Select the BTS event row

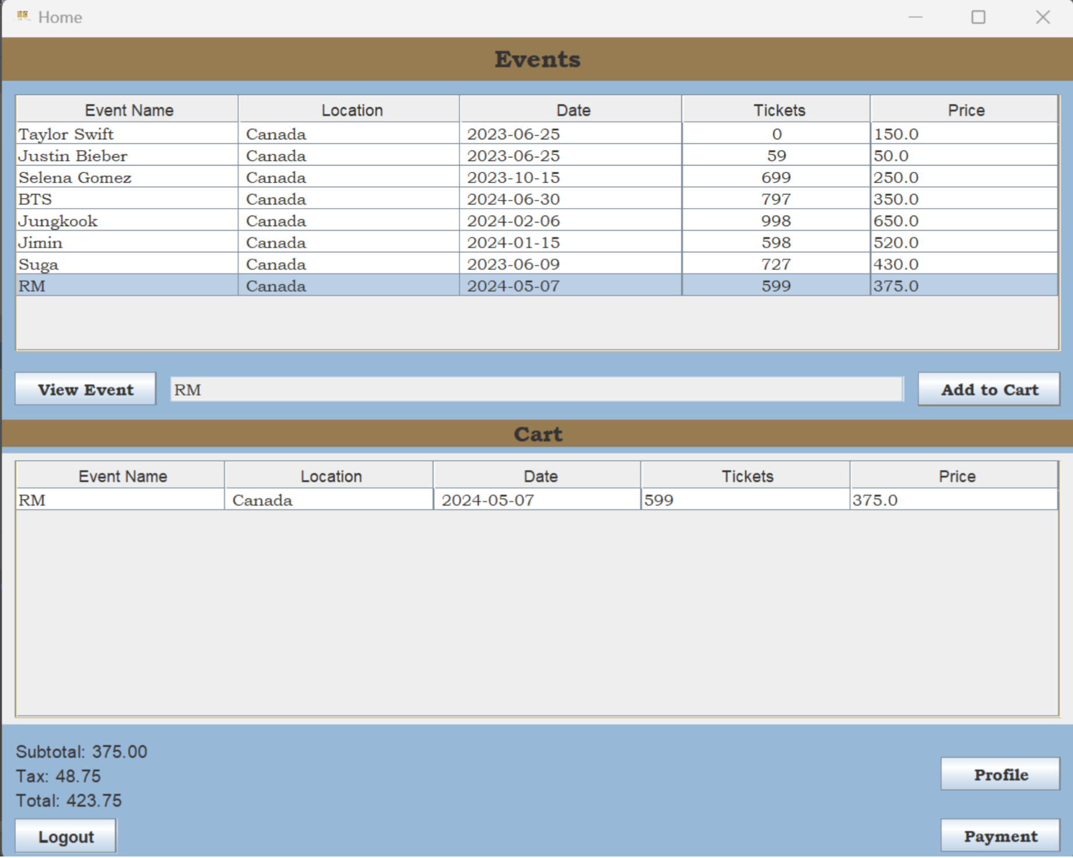click(537, 199)
